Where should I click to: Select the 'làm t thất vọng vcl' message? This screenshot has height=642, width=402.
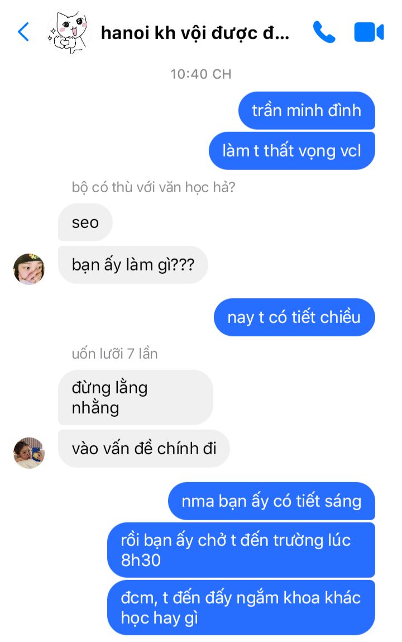[x=292, y=151]
